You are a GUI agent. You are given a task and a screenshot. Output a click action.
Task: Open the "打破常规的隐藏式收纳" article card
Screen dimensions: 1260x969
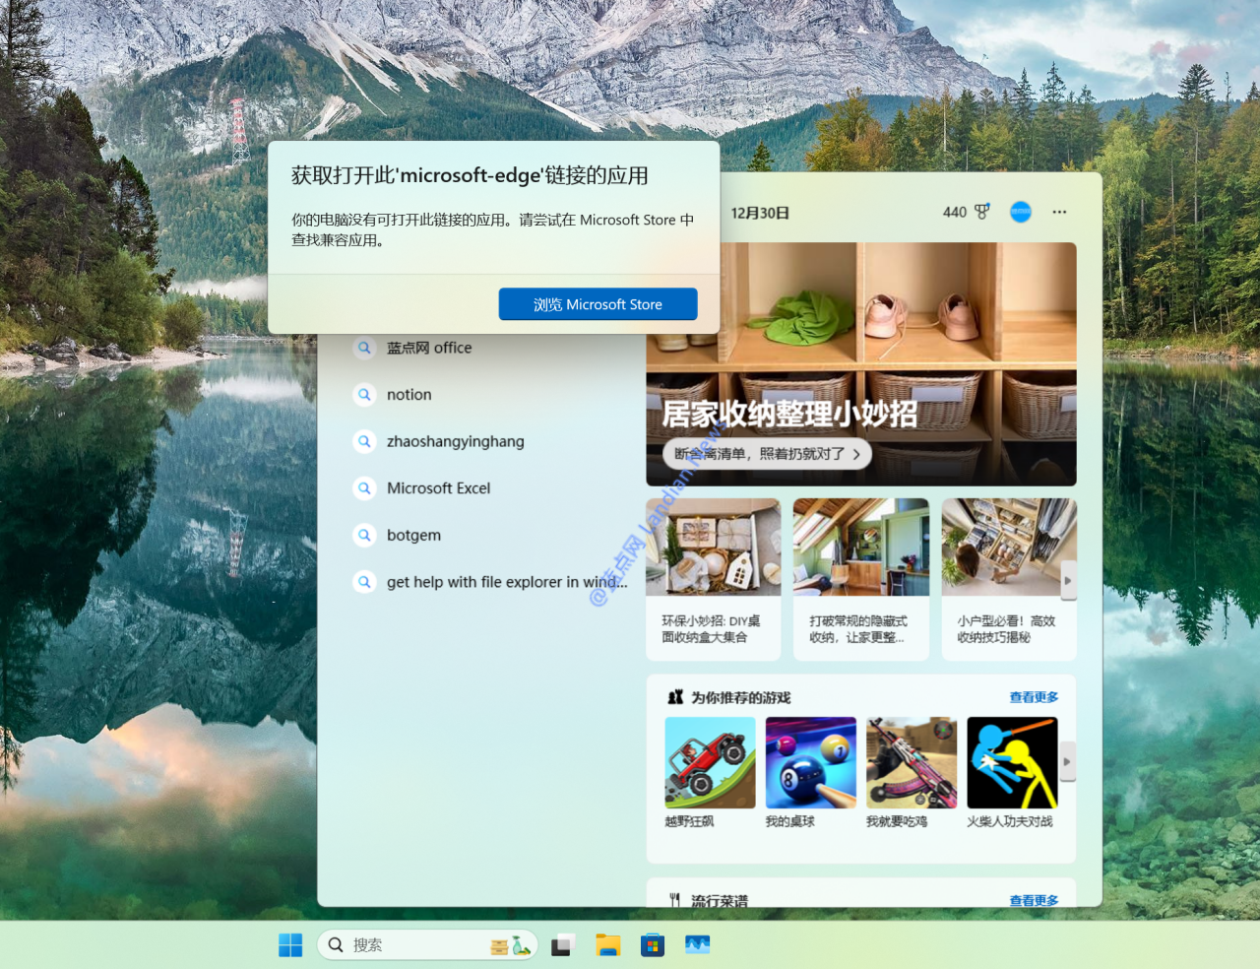tap(861, 579)
